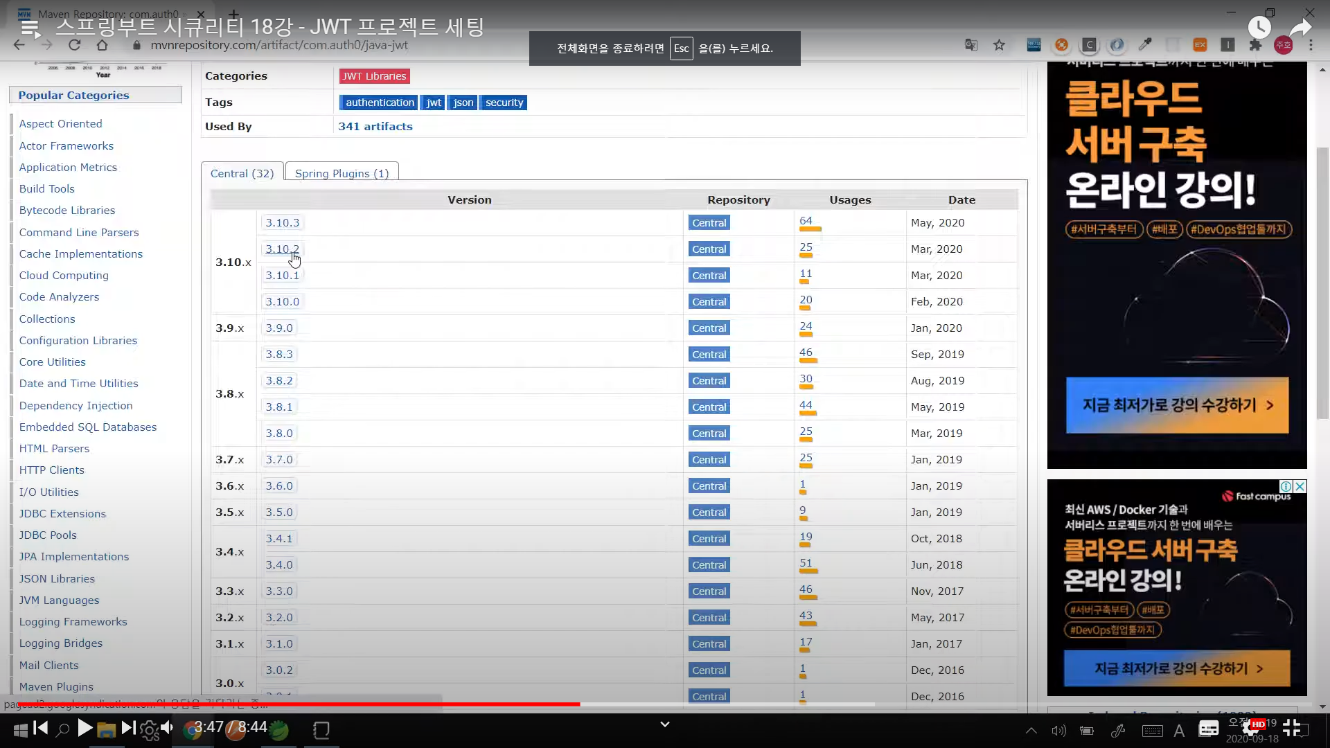Open the Chrome extensions puzzle icon

[1255, 45]
